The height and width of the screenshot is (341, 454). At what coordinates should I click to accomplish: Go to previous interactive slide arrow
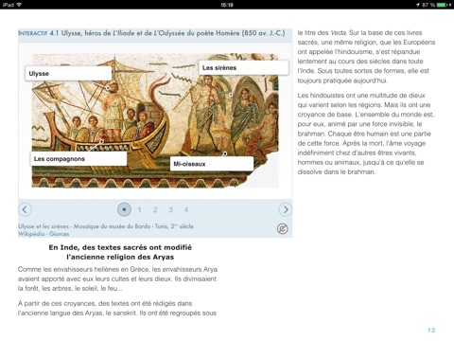(25, 209)
